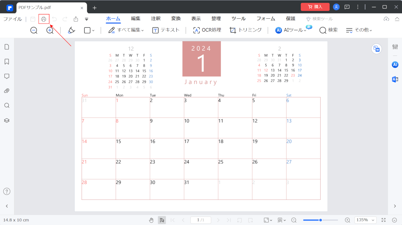The width and height of the screenshot is (402, 225).
Task: Go to the first page button
Action: [x=173, y=220]
